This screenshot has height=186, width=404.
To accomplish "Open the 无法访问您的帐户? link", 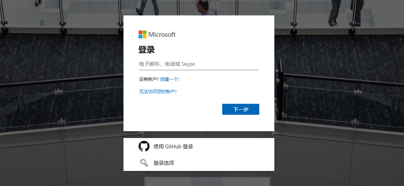I will coord(158,91).
